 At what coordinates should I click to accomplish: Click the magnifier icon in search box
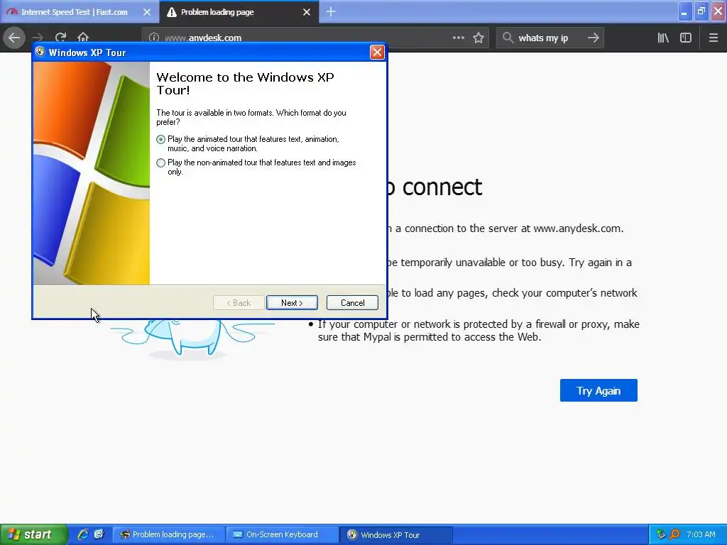[508, 38]
